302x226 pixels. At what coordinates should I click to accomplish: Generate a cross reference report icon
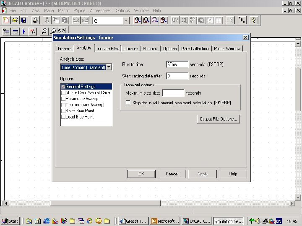tap(210, 20)
